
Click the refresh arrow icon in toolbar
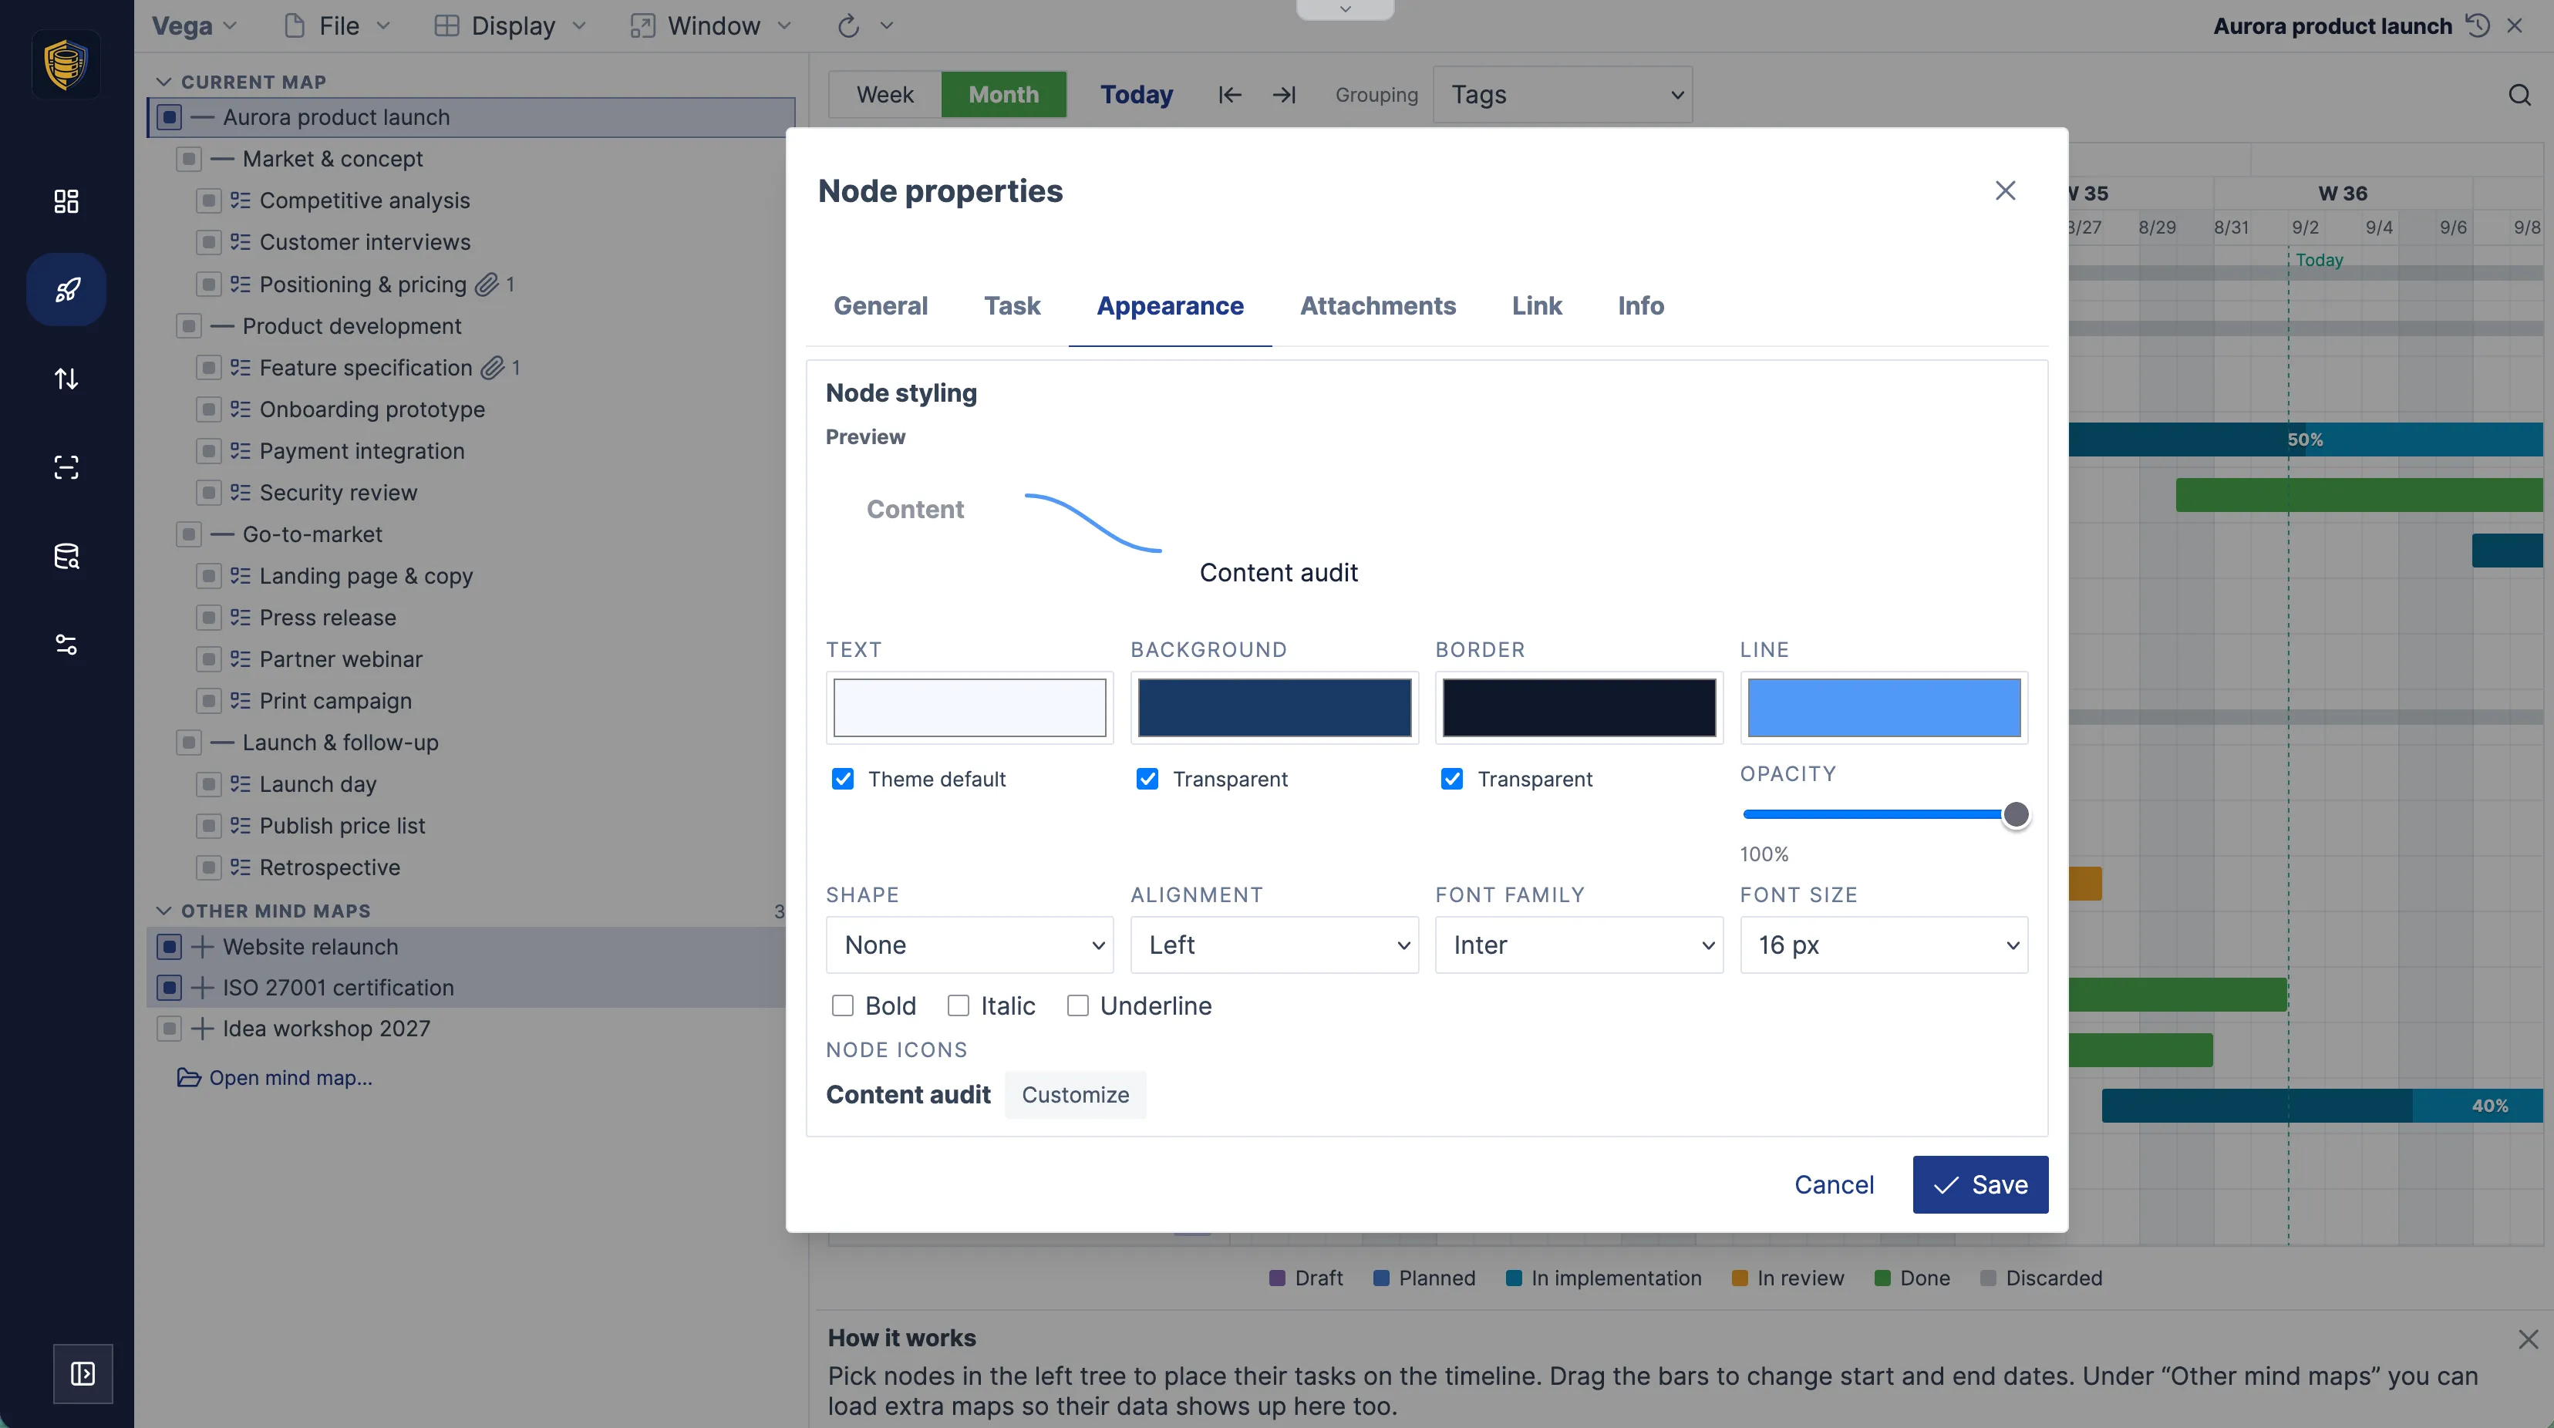tap(847, 25)
